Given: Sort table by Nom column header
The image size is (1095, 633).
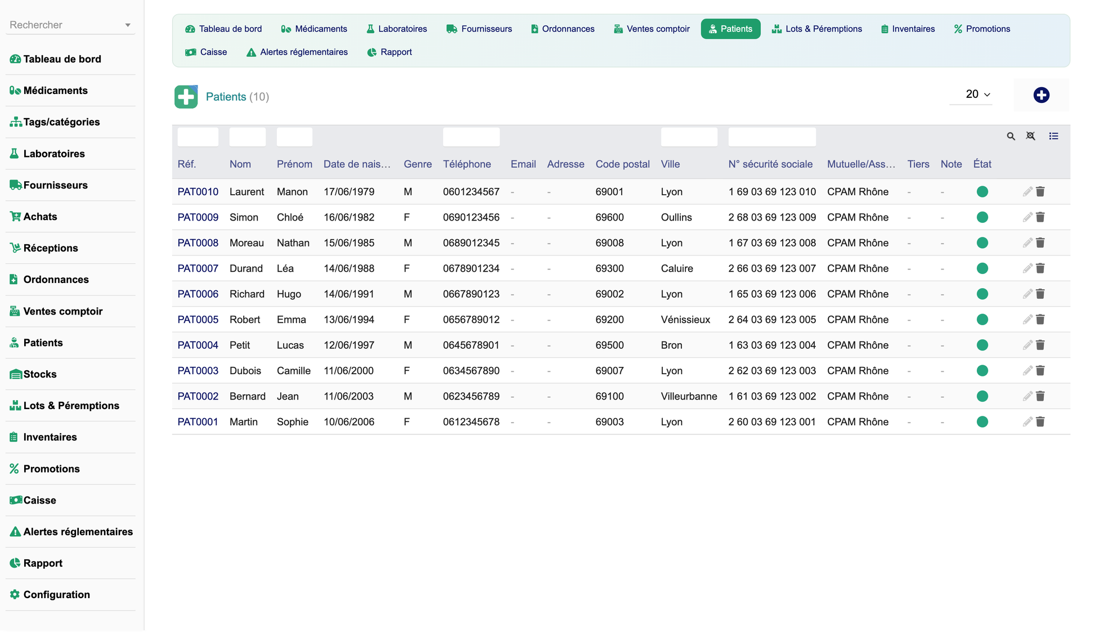Looking at the screenshot, I should [240, 164].
